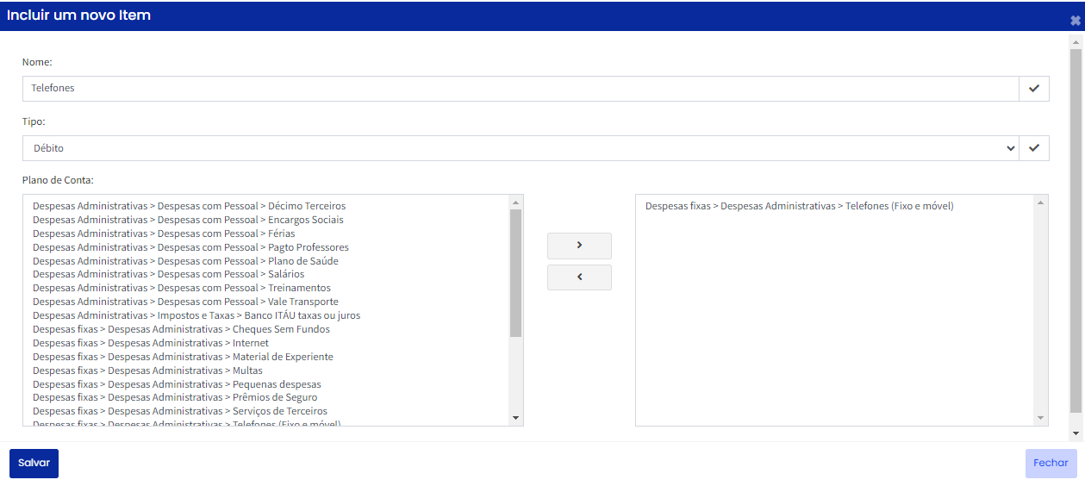Save the new item with Salvar

pyautogui.click(x=34, y=464)
